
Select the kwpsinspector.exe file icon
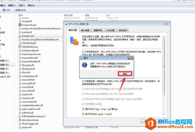(x=20, y=54)
